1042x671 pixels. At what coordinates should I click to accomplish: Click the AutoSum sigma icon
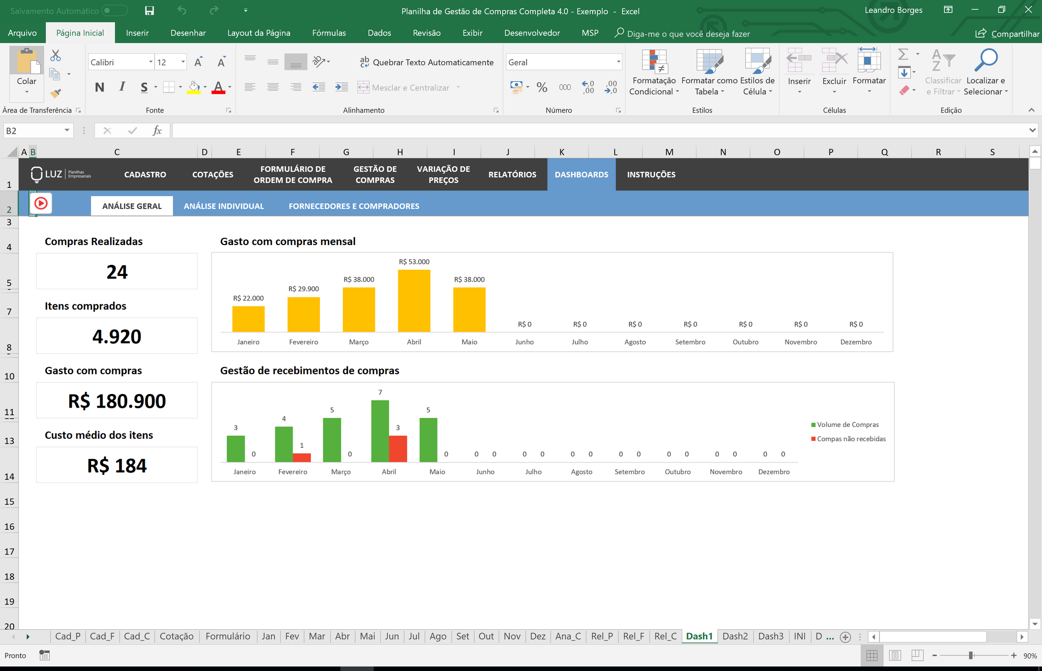(903, 54)
